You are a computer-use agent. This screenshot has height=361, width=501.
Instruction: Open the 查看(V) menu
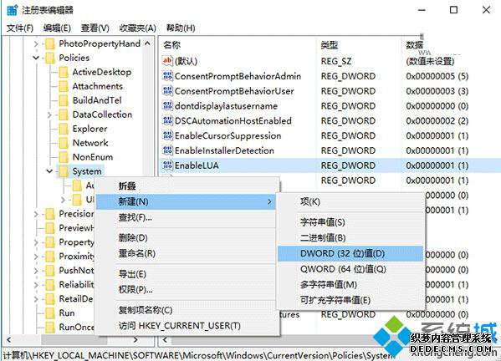tap(95, 28)
